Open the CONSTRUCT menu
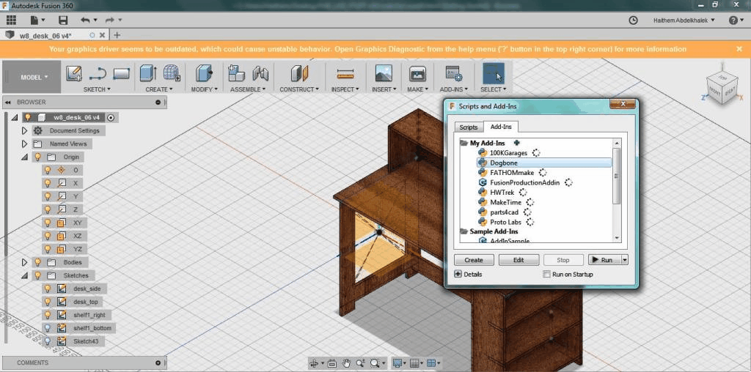This screenshot has width=751, height=372. [x=299, y=89]
